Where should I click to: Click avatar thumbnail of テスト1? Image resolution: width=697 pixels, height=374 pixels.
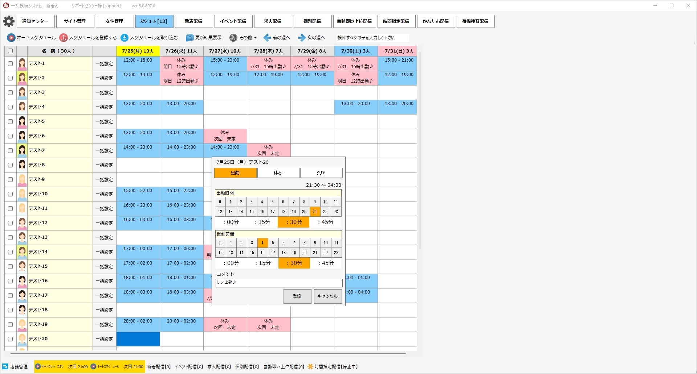(22, 64)
